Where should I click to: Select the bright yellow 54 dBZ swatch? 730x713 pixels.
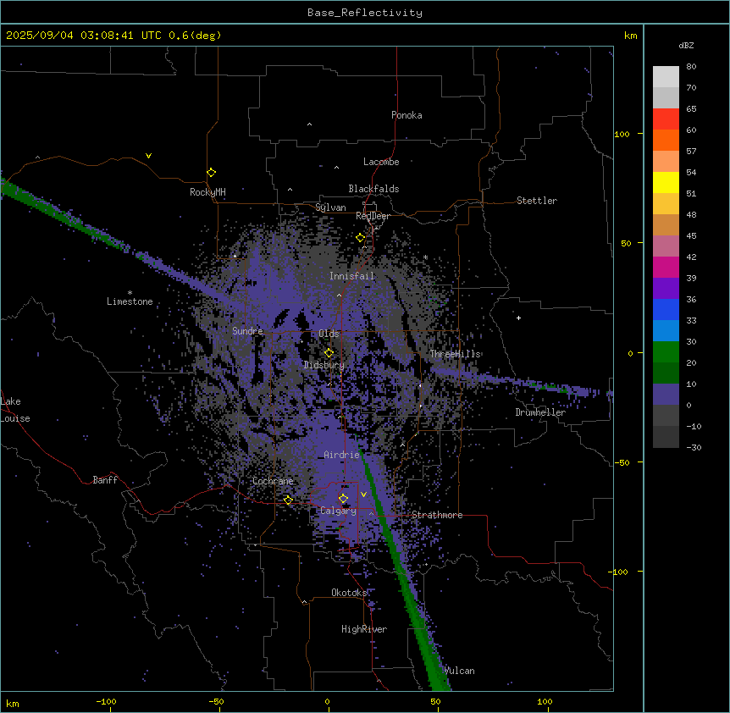pyautogui.click(x=666, y=182)
